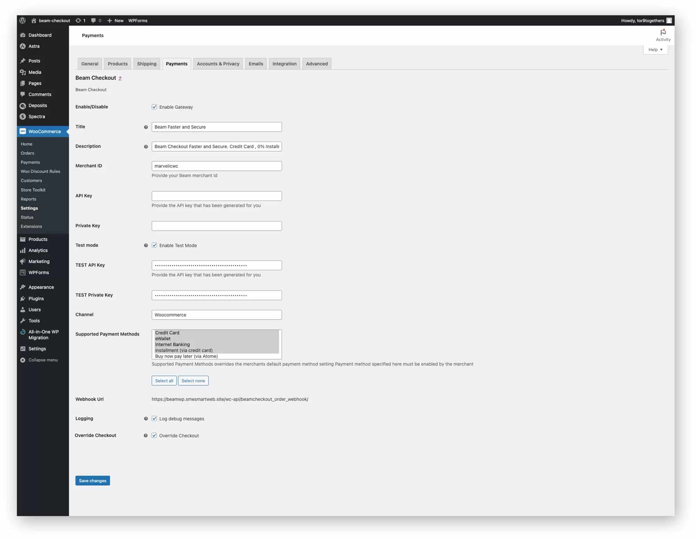Viewport: 696px width, 539px height.
Task: Click the Media sidebar icon
Action: [x=23, y=72]
